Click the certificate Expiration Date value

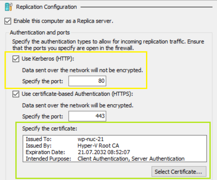pos(104,152)
